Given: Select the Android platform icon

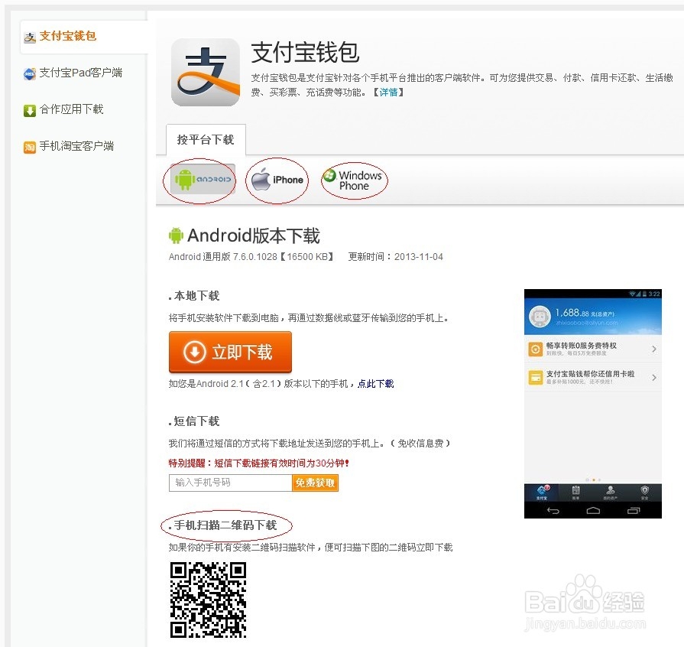Looking at the screenshot, I should click(199, 180).
